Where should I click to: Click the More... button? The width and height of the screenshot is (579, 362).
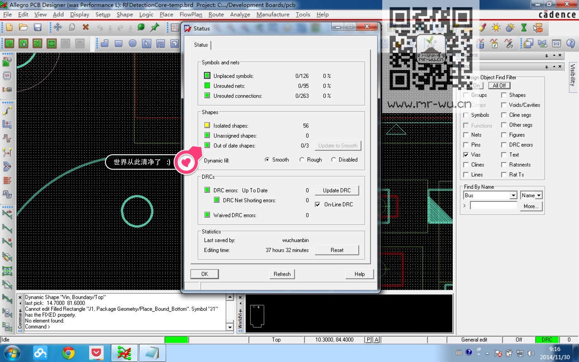(531, 206)
